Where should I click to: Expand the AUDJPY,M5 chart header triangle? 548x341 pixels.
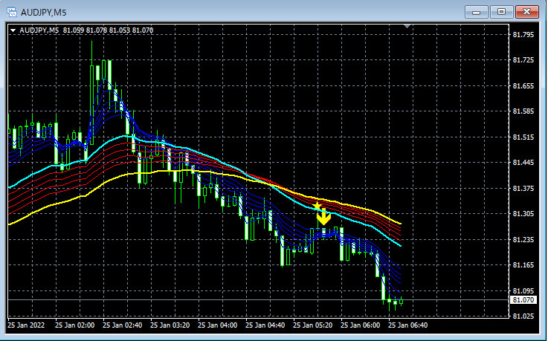(13, 30)
